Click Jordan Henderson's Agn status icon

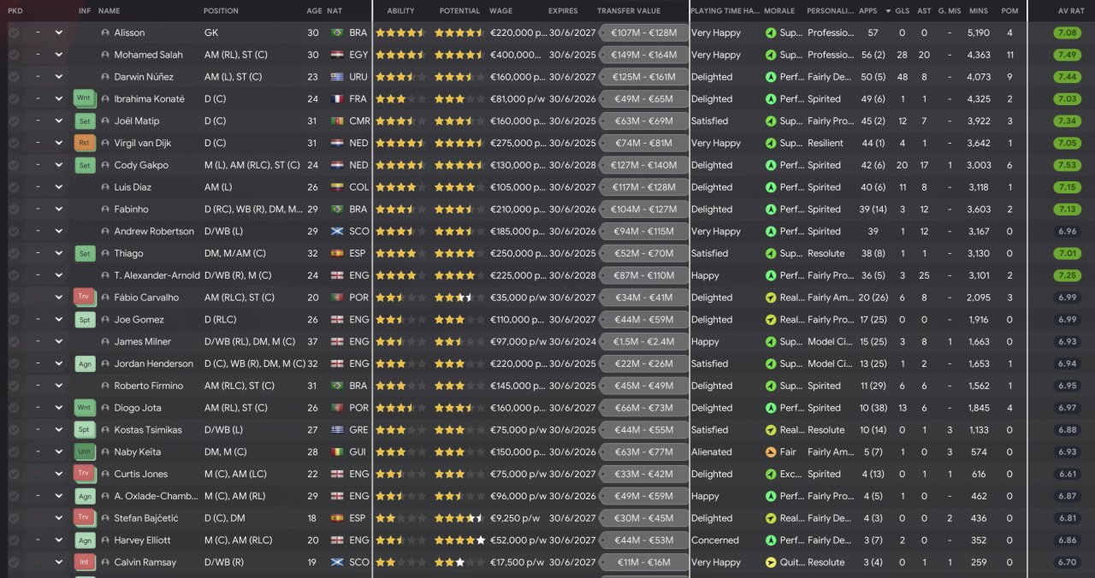(x=84, y=364)
